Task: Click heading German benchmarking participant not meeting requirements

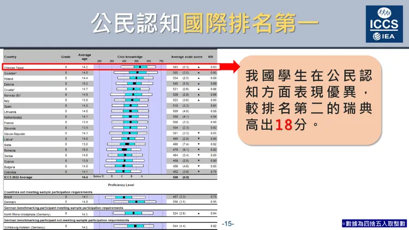Action: [x=67, y=220]
